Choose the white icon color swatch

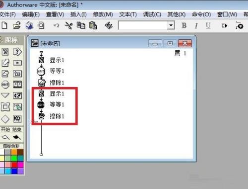pyautogui.click(x=2, y=152)
